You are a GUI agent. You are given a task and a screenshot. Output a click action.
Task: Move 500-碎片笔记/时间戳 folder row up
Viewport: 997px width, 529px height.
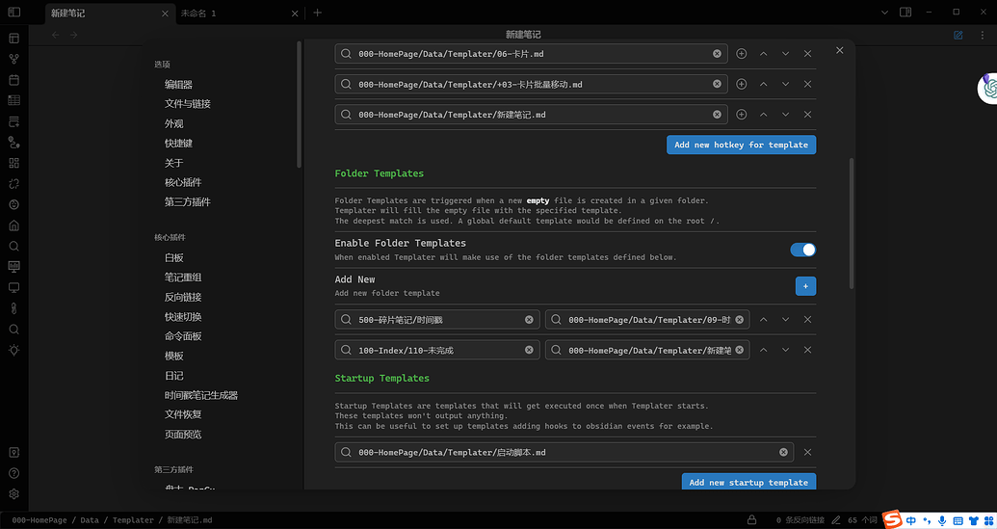click(x=764, y=319)
